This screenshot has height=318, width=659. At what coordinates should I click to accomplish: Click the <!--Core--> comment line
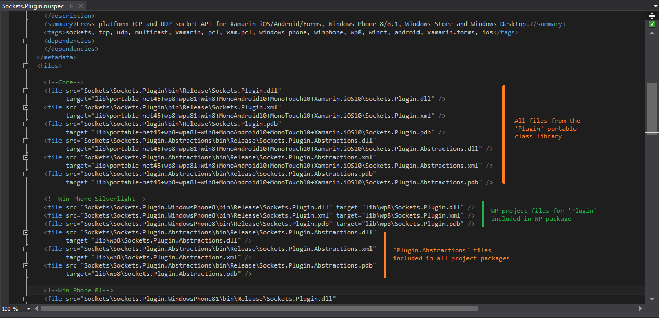click(64, 82)
